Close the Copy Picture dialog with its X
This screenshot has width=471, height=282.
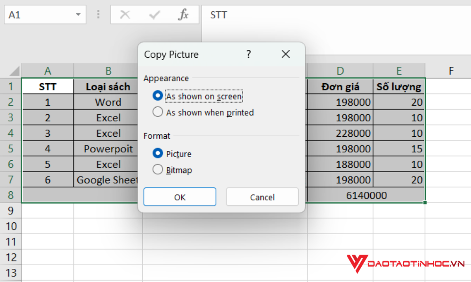(x=286, y=55)
